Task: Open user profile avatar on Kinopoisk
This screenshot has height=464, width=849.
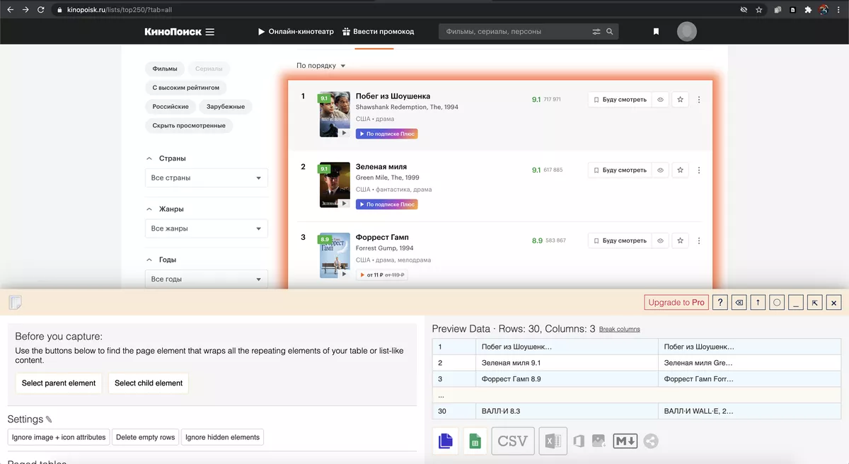Action: (686, 31)
